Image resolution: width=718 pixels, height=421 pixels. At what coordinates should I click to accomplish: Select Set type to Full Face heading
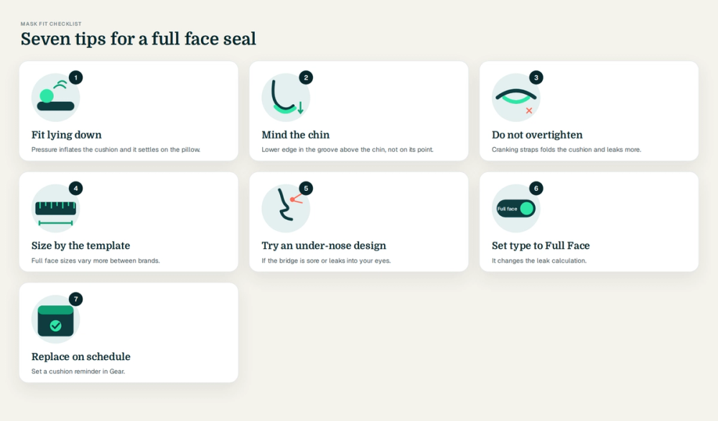coord(541,246)
